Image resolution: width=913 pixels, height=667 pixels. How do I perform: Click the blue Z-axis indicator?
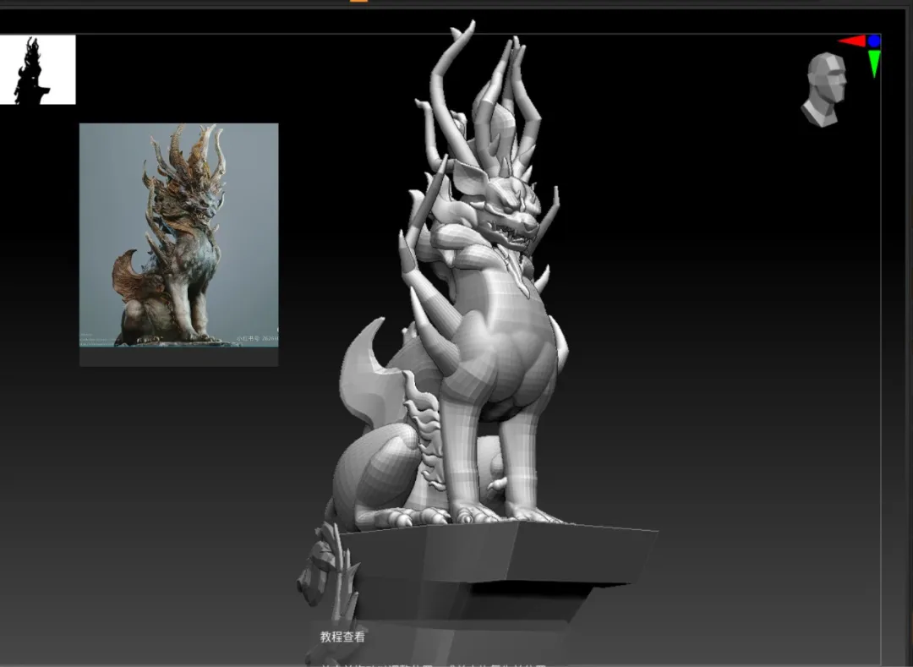[874, 41]
